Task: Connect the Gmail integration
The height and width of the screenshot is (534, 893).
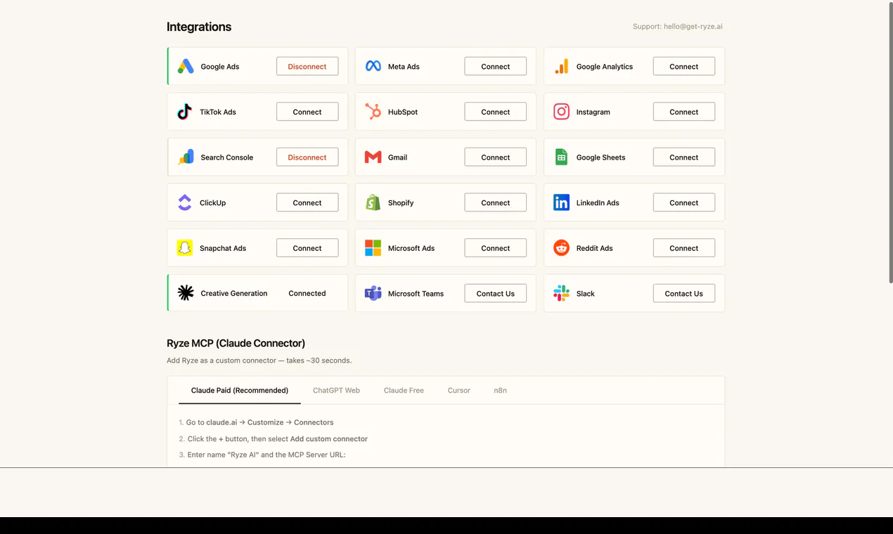Action: pos(496,157)
